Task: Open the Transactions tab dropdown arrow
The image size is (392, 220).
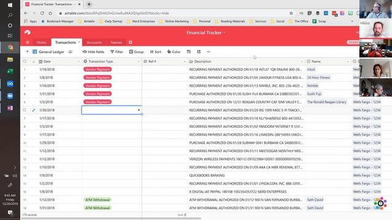Action: click(79, 42)
